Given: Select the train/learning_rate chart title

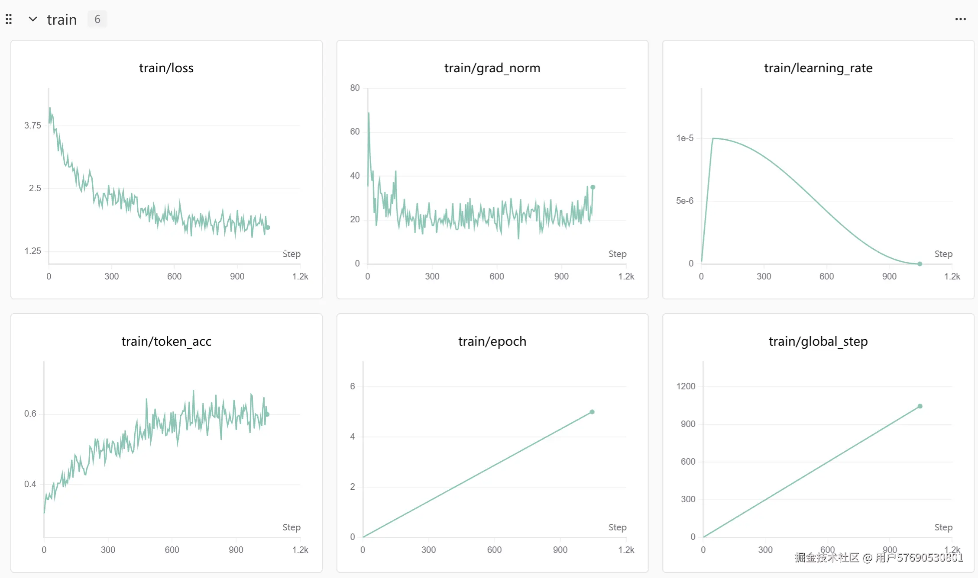Looking at the screenshot, I should (818, 68).
